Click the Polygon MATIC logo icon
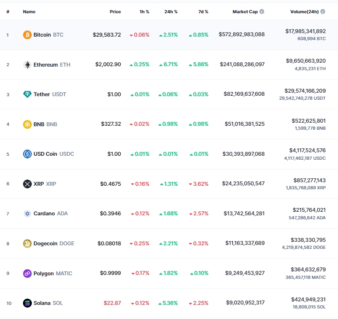 tap(27, 273)
